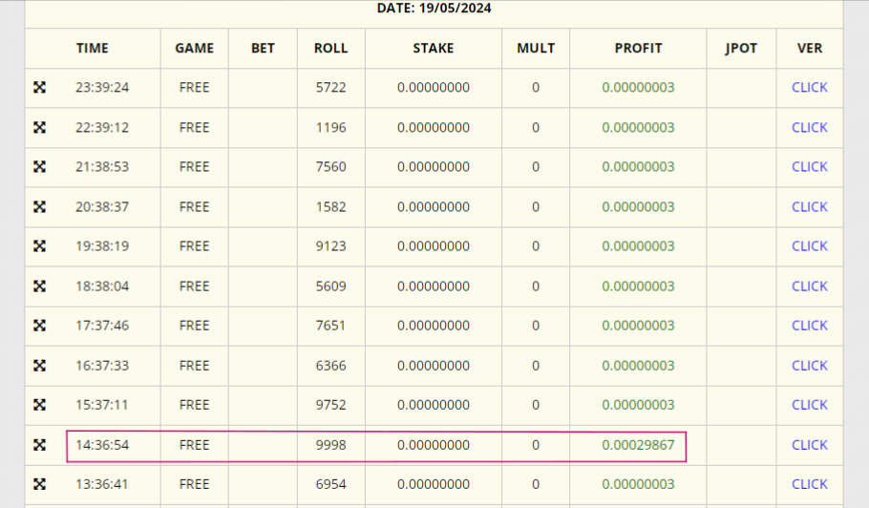The height and width of the screenshot is (508, 869).
Task: Click the ROLL column header
Action: pyautogui.click(x=330, y=48)
